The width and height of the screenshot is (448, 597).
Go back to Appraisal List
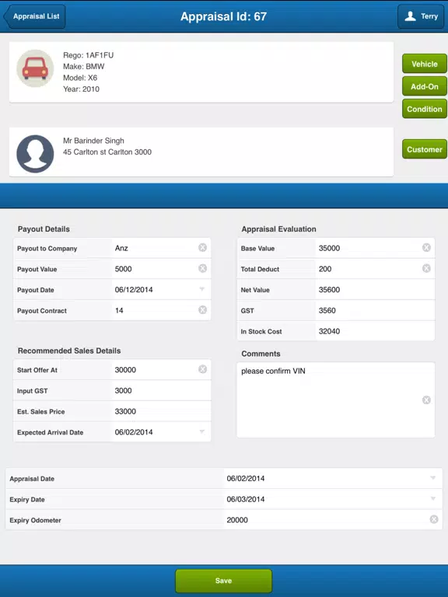click(x=34, y=16)
